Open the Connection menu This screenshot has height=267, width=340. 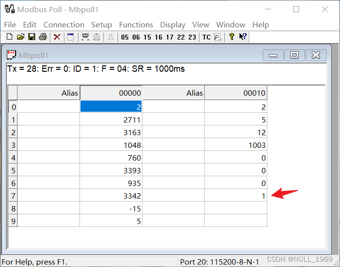coord(64,25)
